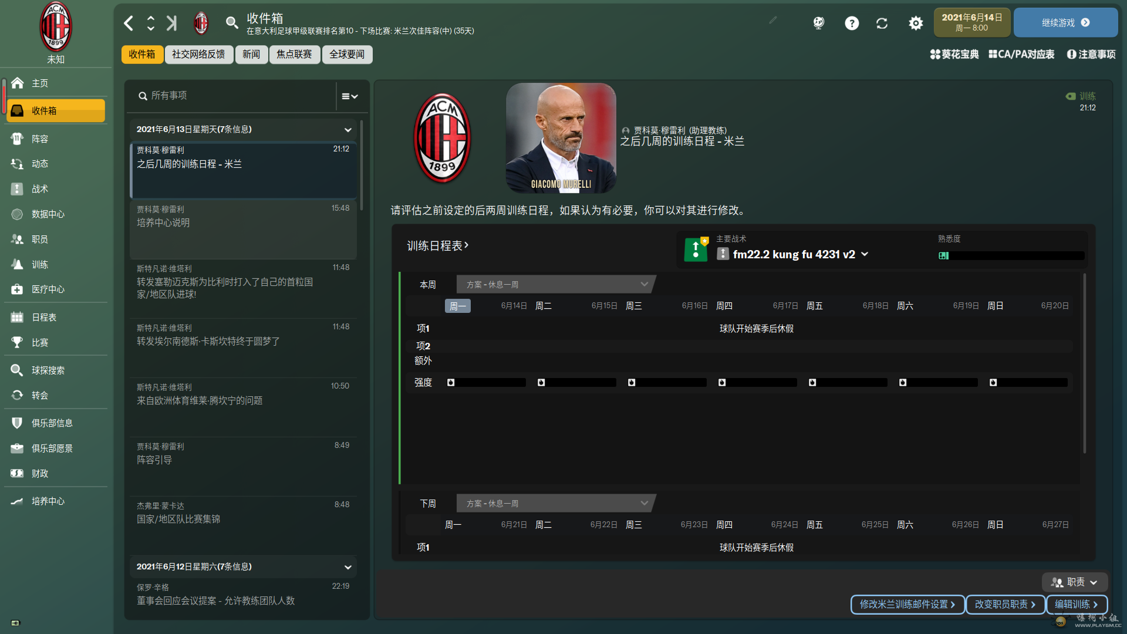Open 动态 in the sidebar
1127x634 pixels.
pyautogui.click(x=56, y=164)
